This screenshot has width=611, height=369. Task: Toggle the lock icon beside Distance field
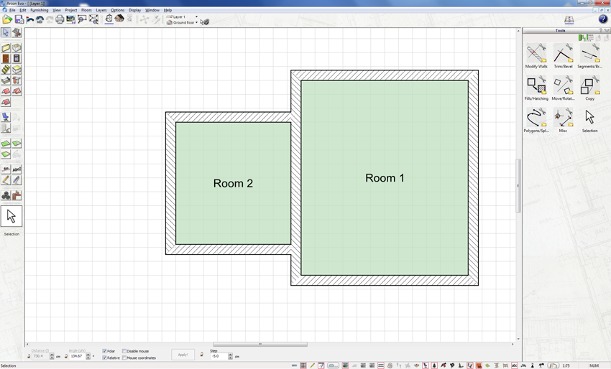click(29, 356)
